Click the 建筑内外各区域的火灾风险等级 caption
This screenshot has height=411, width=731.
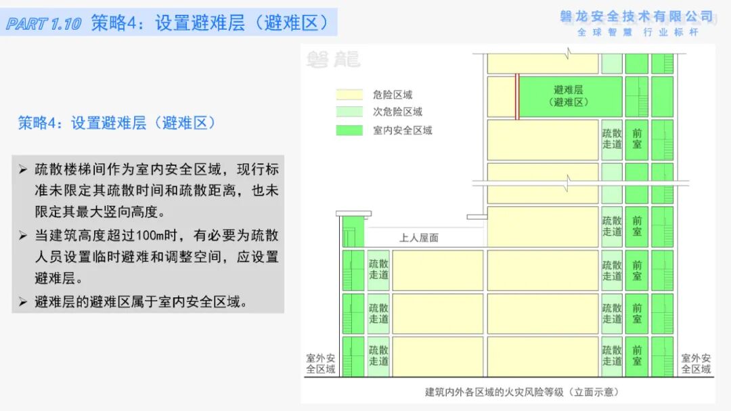coord(521,391)
